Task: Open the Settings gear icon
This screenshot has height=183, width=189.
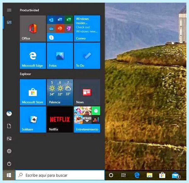Action: [x=9, y=151]
